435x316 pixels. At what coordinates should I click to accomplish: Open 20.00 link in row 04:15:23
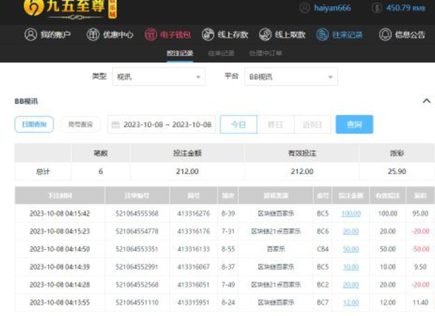click(x=351, y=231)
